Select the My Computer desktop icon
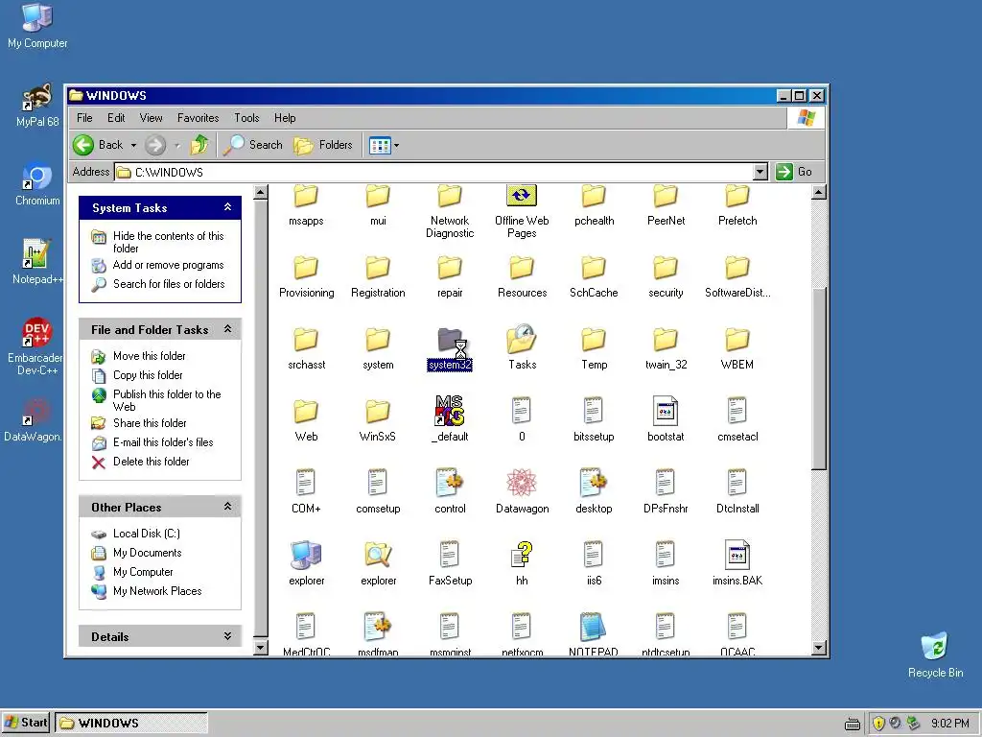The width and height of the screenshot is (982, 737). 37,26
